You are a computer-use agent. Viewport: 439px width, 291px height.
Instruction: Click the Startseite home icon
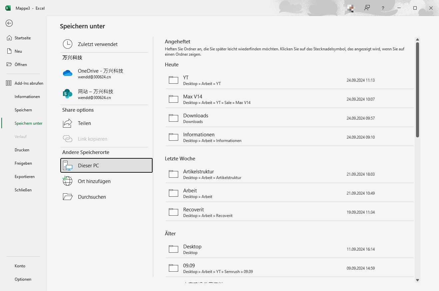click(9, 38)
